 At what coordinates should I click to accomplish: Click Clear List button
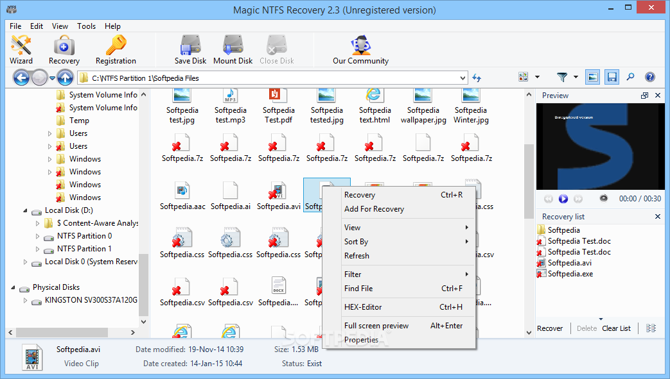(616, 328)
